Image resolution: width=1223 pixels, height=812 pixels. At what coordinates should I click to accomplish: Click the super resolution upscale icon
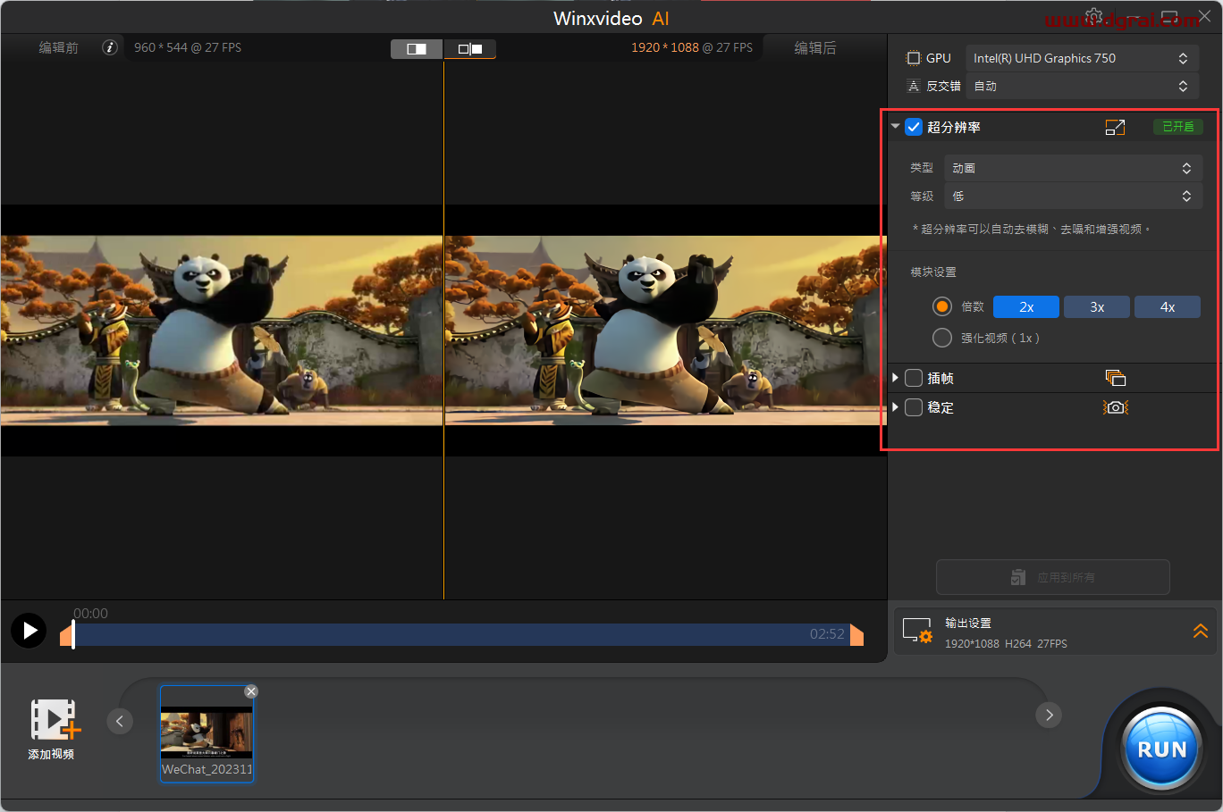click(1115, 128)
